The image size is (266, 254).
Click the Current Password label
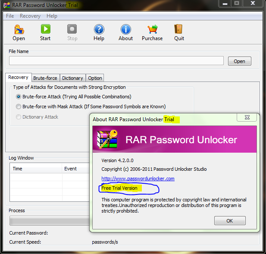(x=28, y=233)
